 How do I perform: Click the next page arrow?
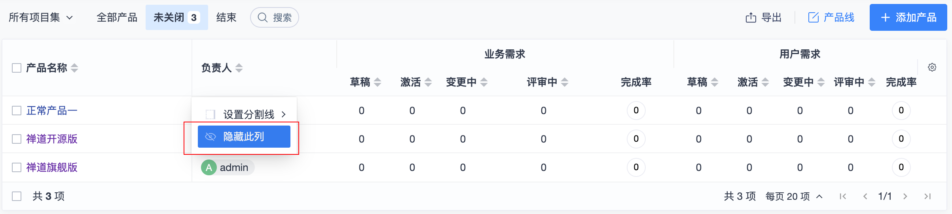[x=905, y=196]
